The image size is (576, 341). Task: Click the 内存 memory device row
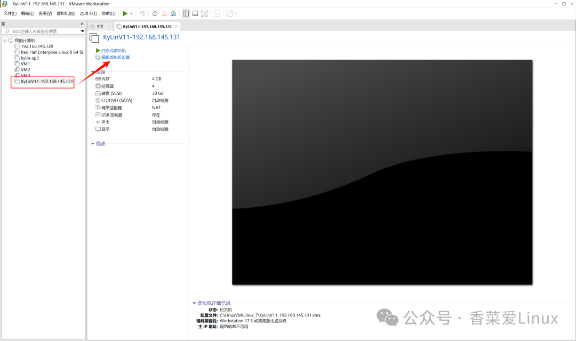(x=140, y=79)
